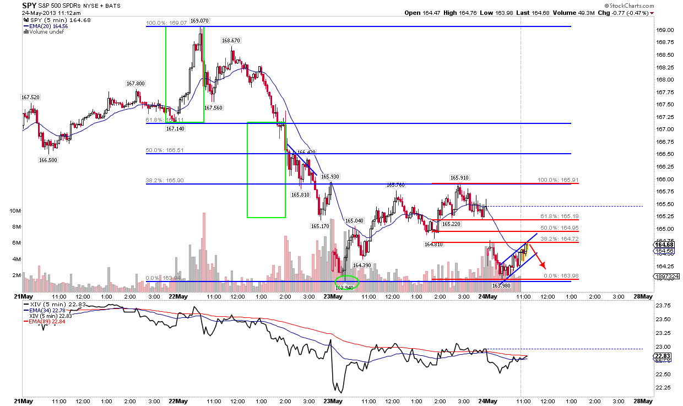683x406 pixels.
Task: Click the "24-May-2013 11:12am" timestamp
Action: 51,13
